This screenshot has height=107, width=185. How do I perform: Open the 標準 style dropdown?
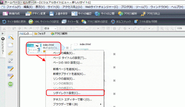click(50, 29)
